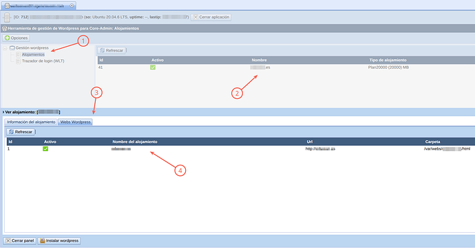
Task: Collapse the Gestión wordpress tree node
Action: click(5, 48)
